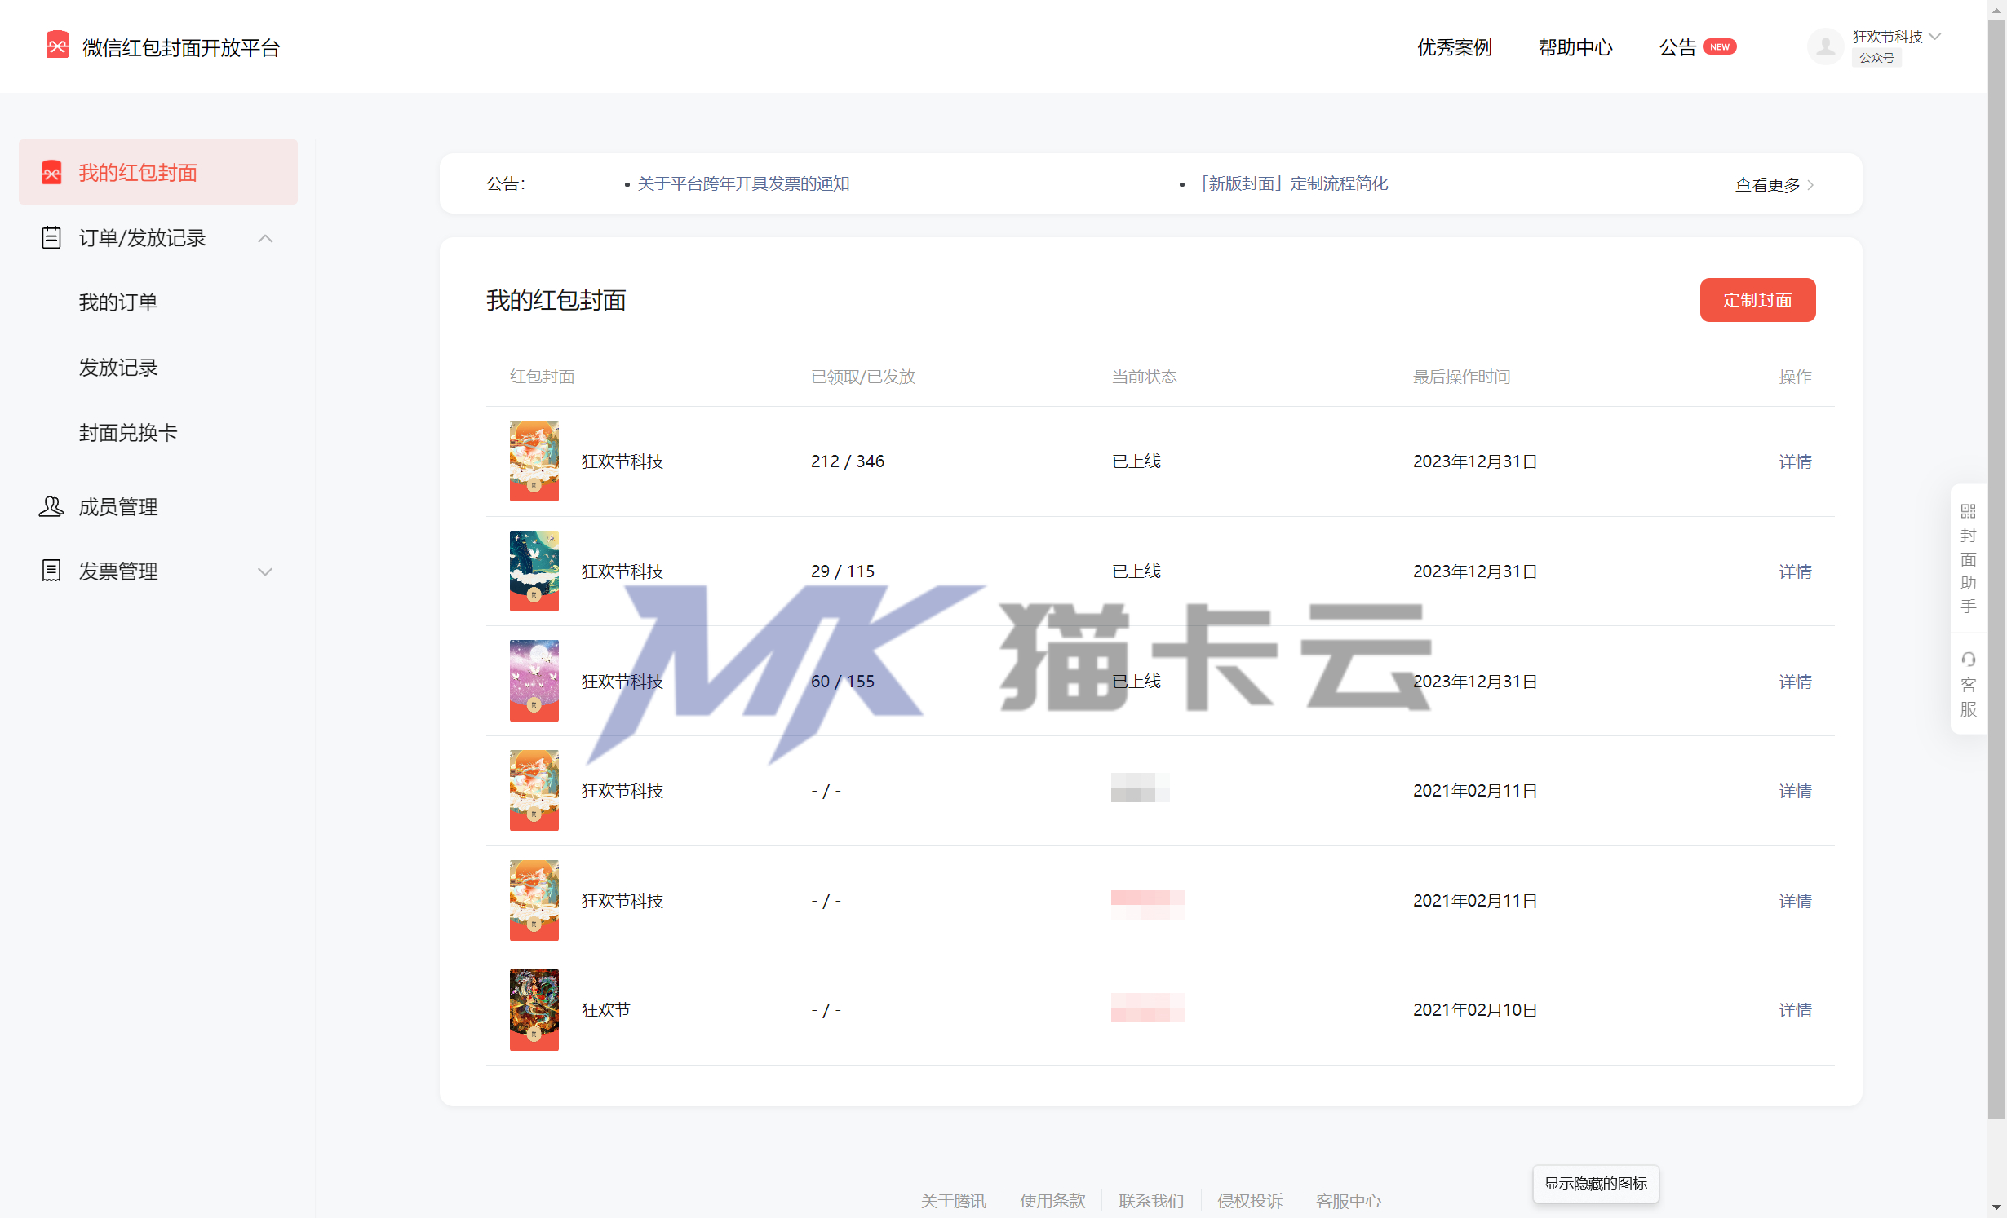
Task: Click the purple cover thumbnail in 60 / 155 row
Action: [x=534, y=681]
